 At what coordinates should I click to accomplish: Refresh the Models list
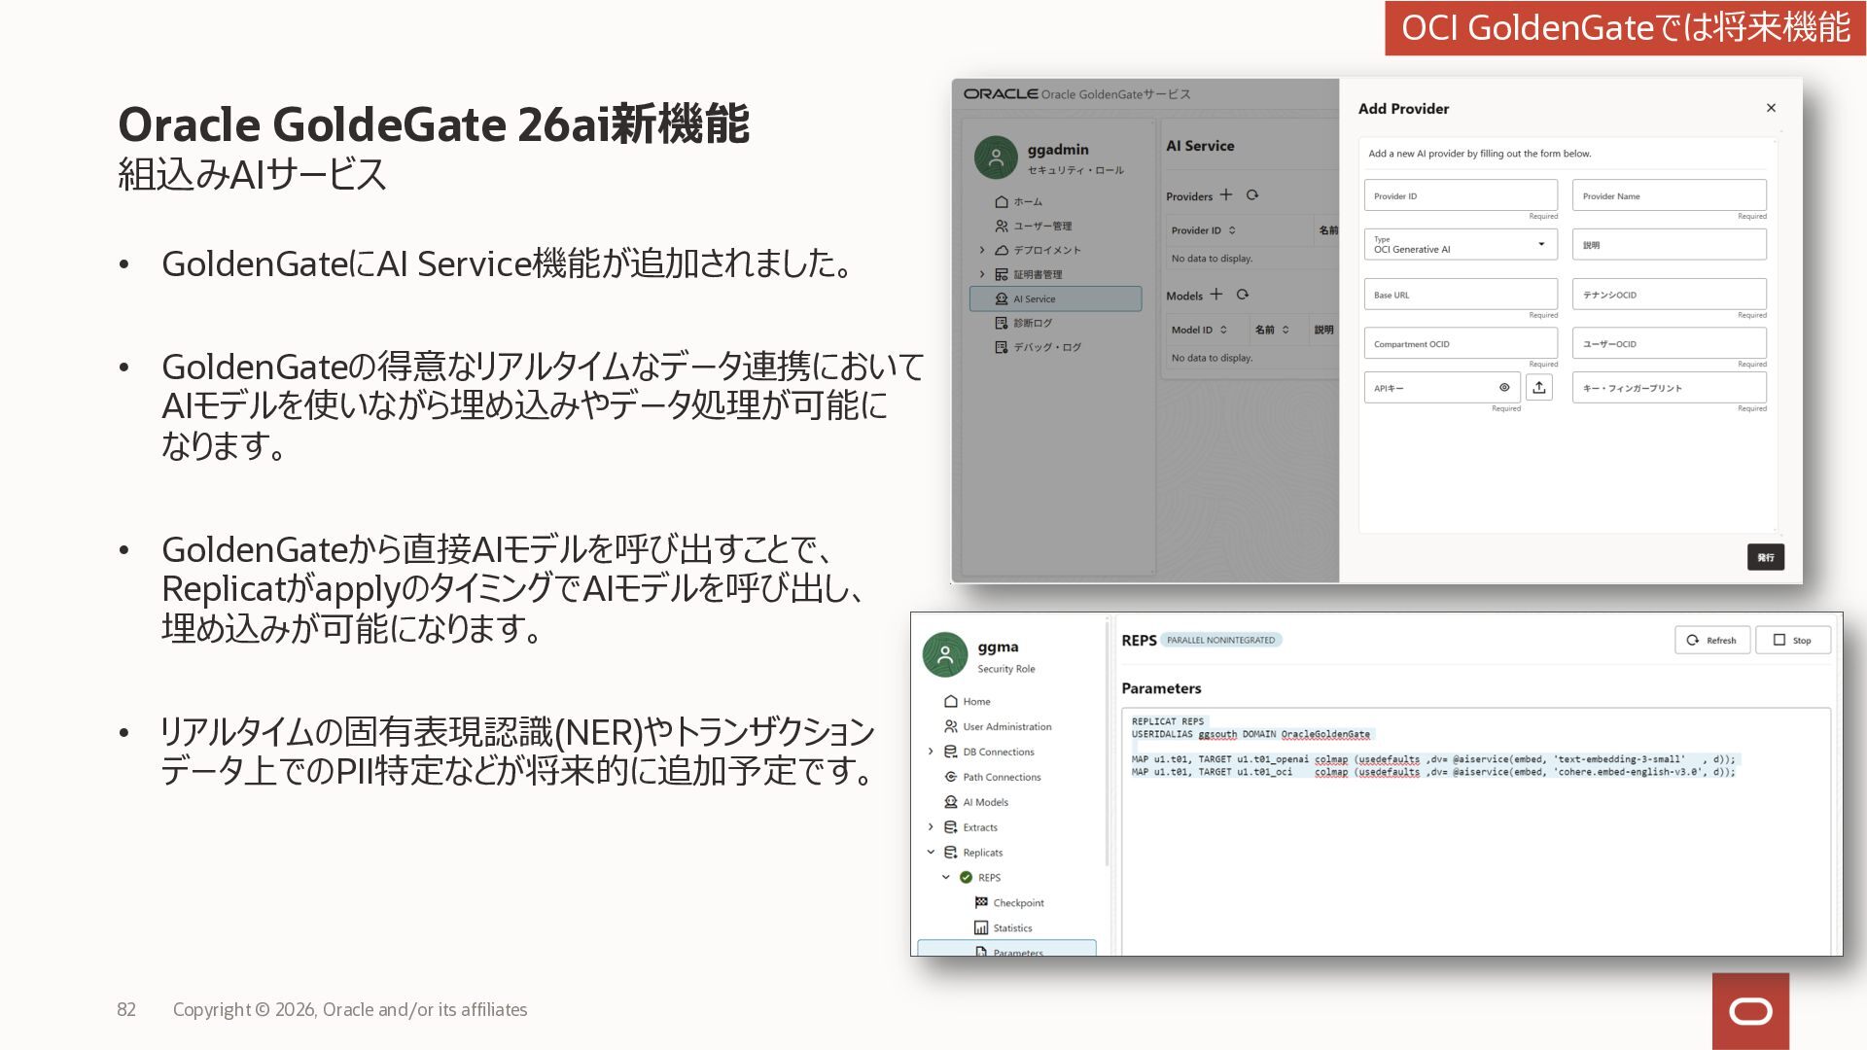(x=1242, y=295)
